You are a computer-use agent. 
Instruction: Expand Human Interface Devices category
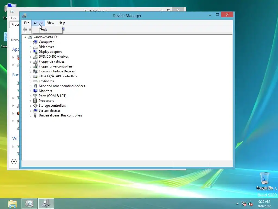click(30, 72)
